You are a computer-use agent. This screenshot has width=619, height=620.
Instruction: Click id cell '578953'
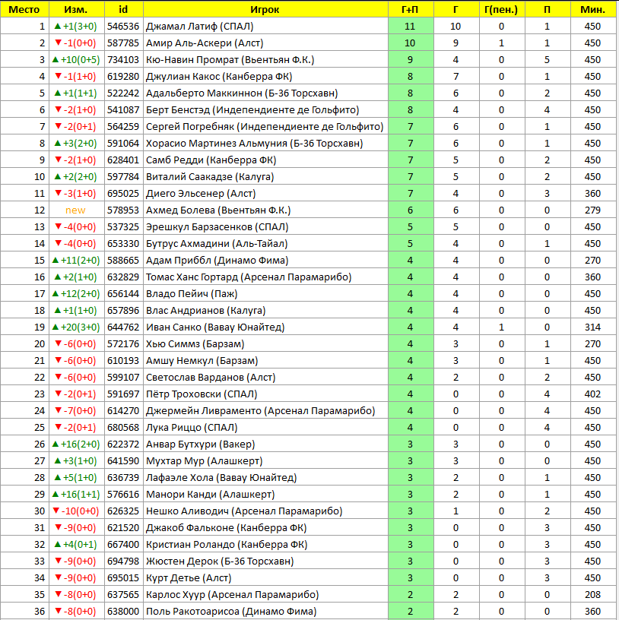tap(123, 210)
